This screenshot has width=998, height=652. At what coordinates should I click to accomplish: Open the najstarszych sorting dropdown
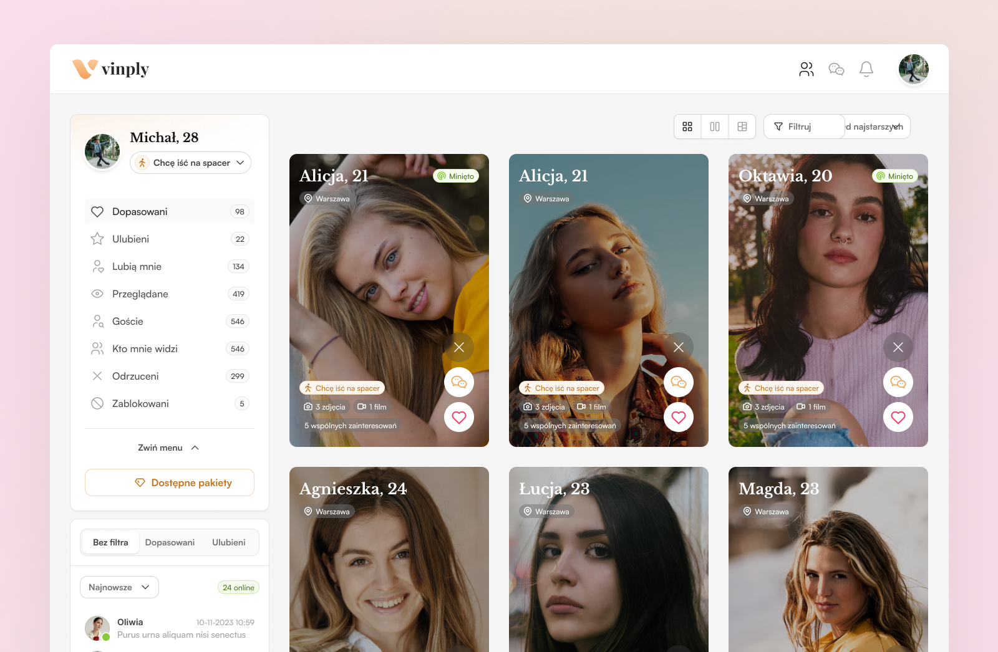(877, 127)
